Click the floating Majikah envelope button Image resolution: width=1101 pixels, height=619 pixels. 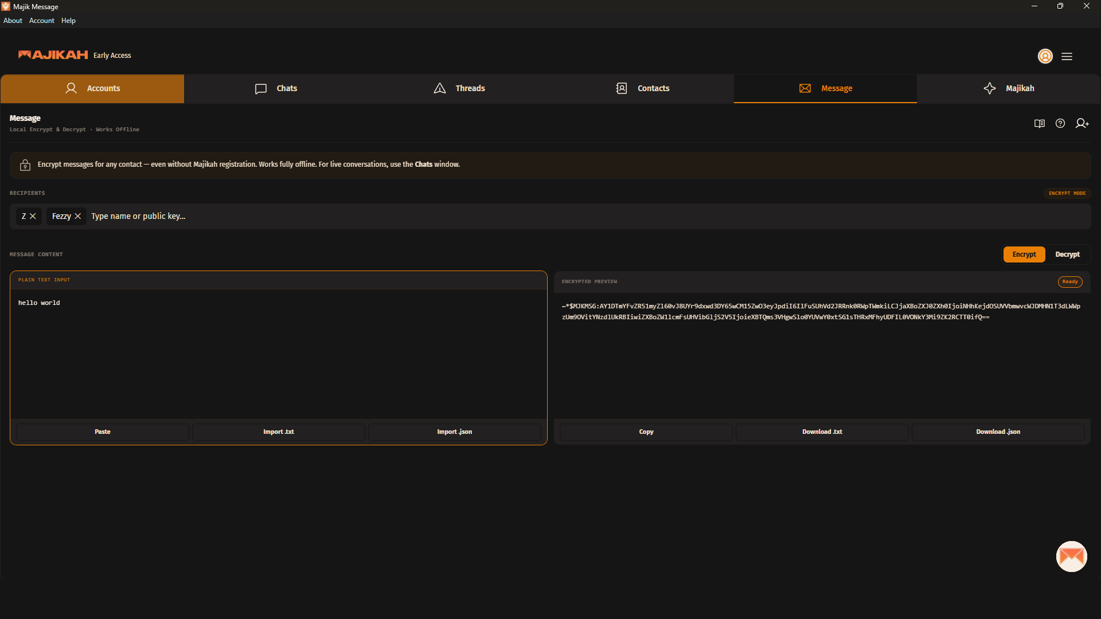click(1071, 557)
